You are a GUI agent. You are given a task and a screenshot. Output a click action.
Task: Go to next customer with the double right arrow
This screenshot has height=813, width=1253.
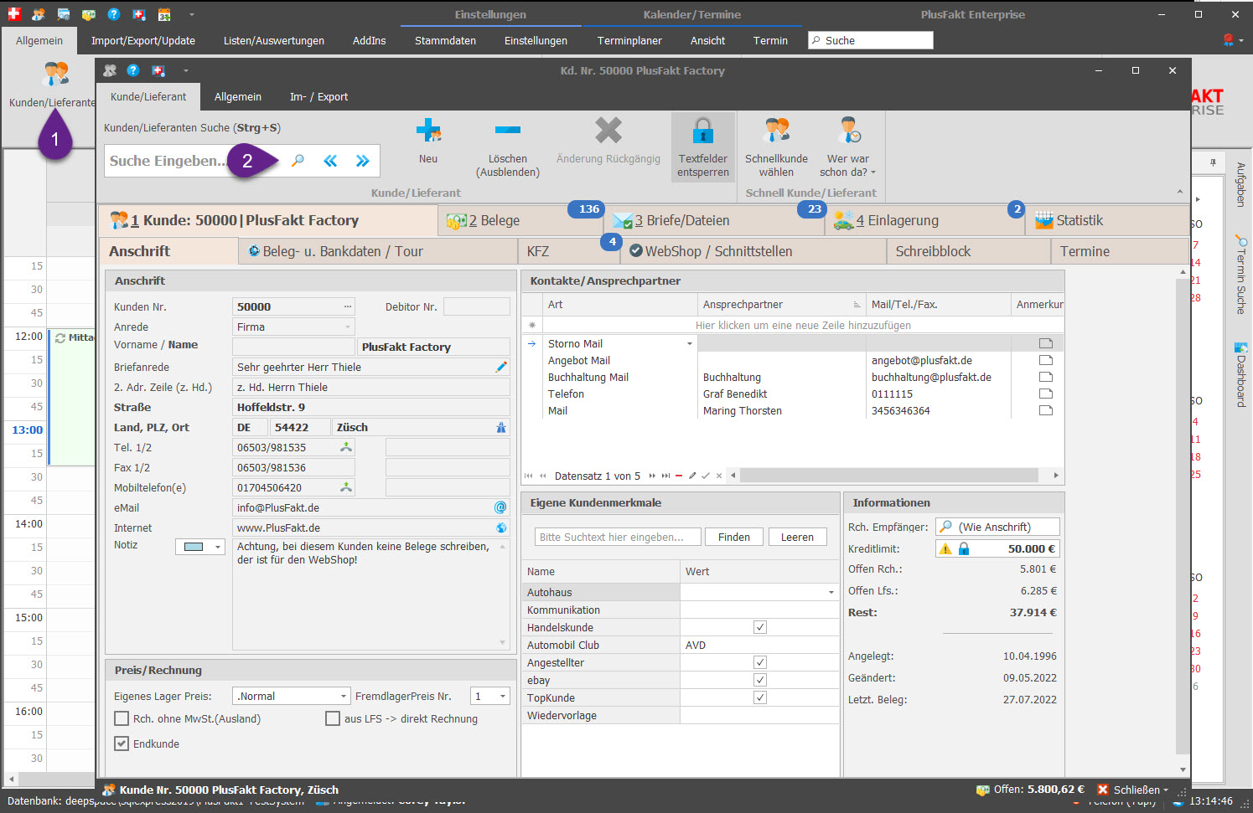pyautogui.click(x=362, y=161)
